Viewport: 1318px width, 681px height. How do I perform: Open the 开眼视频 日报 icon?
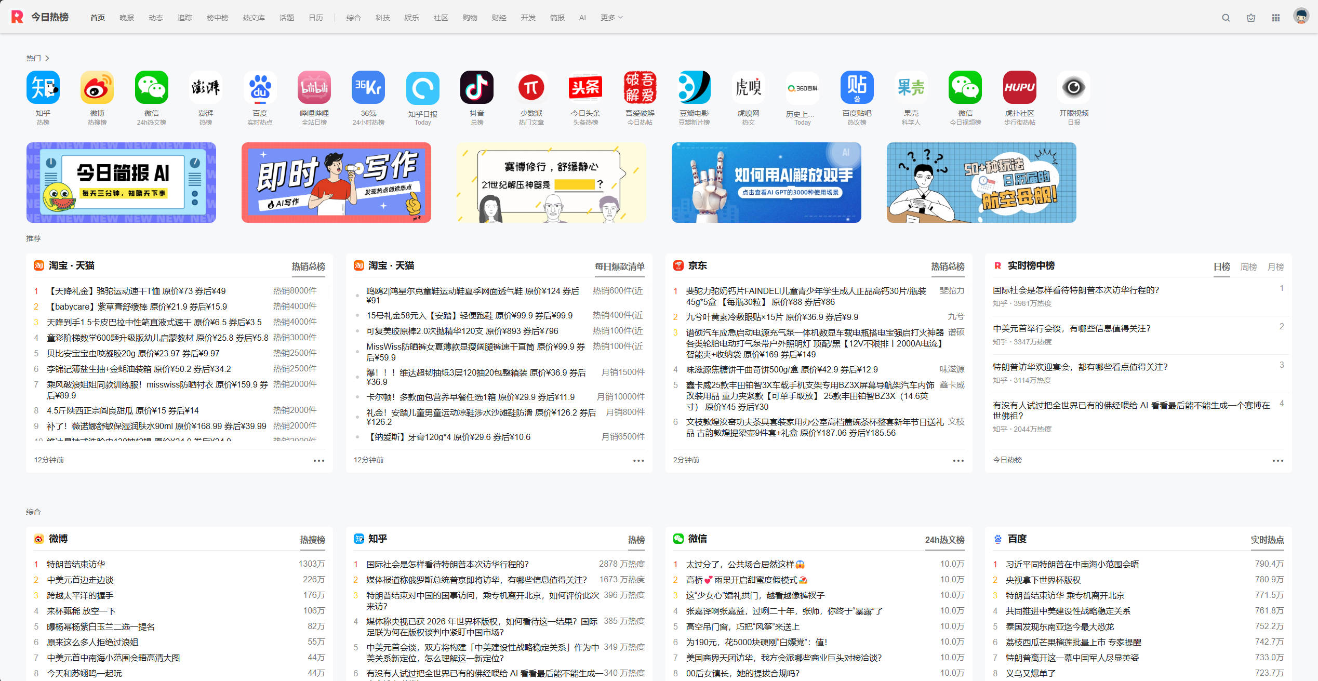click(1074, 87)
